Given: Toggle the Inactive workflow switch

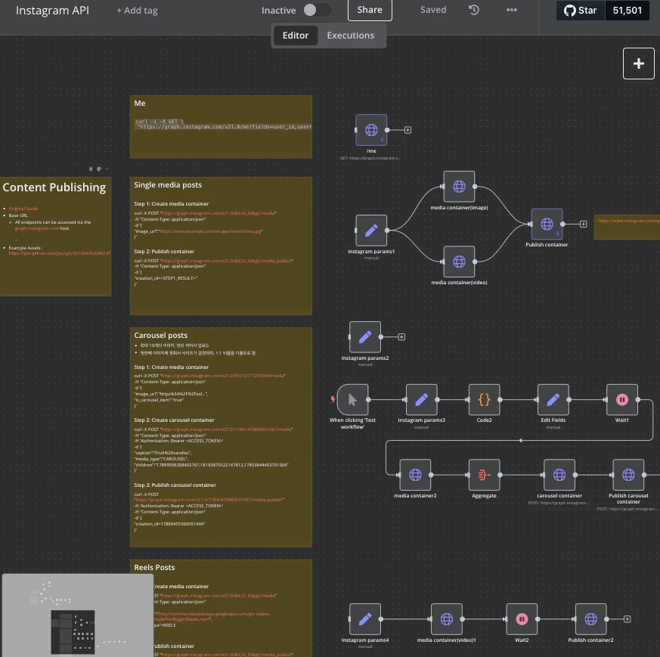Looking at the screenshot, I should 318,10.
